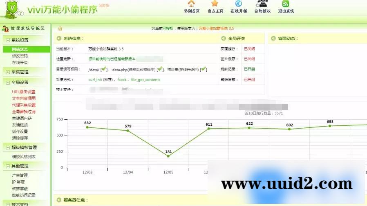The height and width of the screenshot is (206, 367).
Task: Open 关键词内链 in the sidebar
Action: (x=22, y=118)
